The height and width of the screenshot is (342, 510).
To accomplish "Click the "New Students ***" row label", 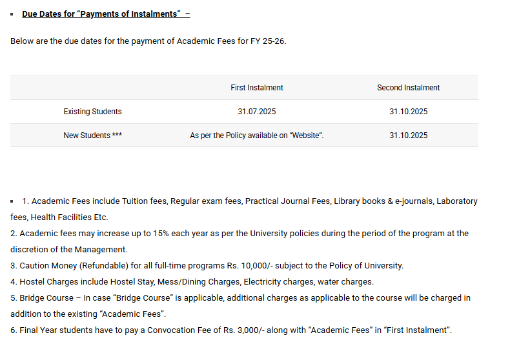I will point(92,136).
